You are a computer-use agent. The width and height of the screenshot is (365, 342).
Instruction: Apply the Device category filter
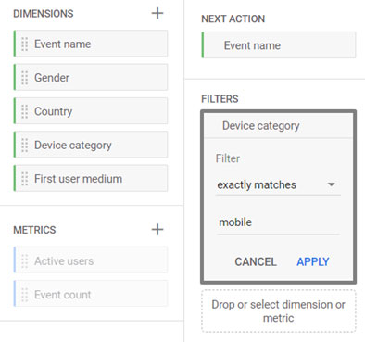[313, 261]
